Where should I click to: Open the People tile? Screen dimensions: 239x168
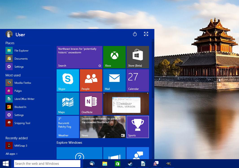pos(91,81)
